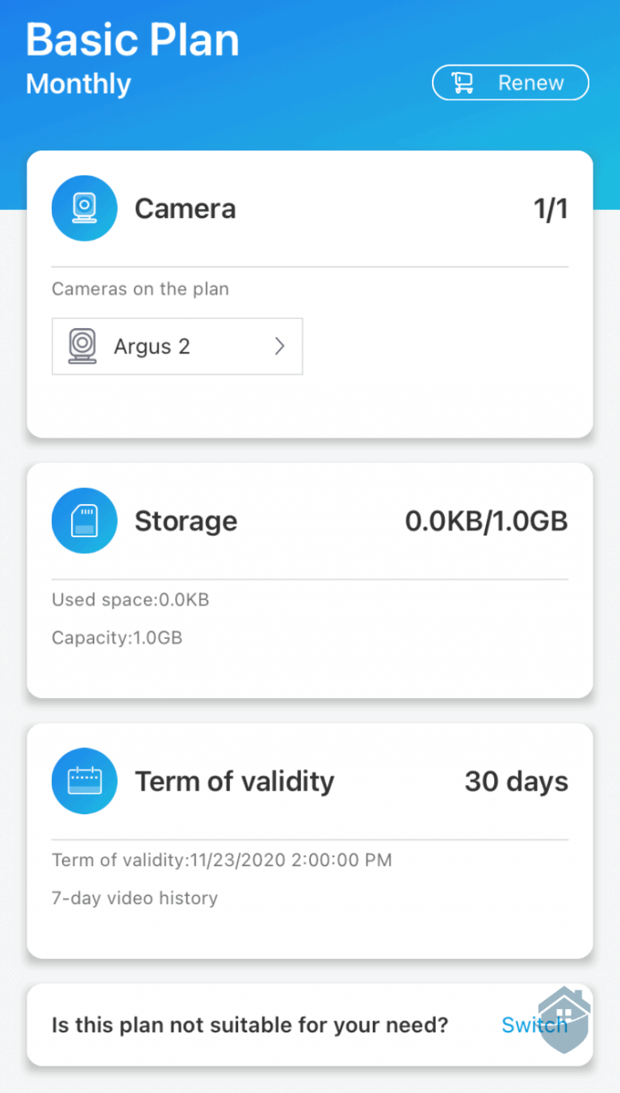Click the small Argus 2 camera icon
Viewport: 620px width, 1093px height.
pos(82,347)
